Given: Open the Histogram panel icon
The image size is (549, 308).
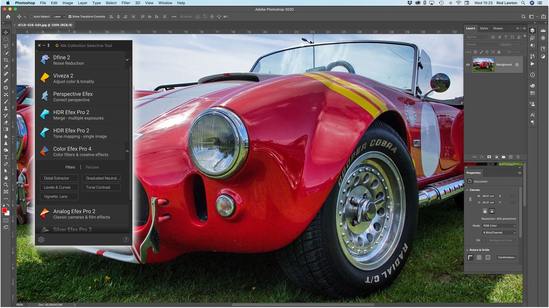Looking at the screenshot, I should tap(543, 30).
